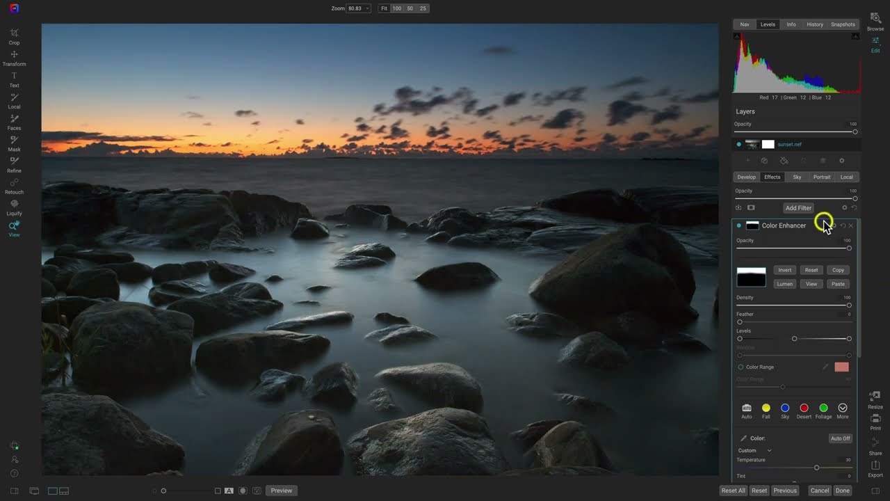The image size is (890, 501).
Task: Set zoom to Fit
Action: click(383, 8)
